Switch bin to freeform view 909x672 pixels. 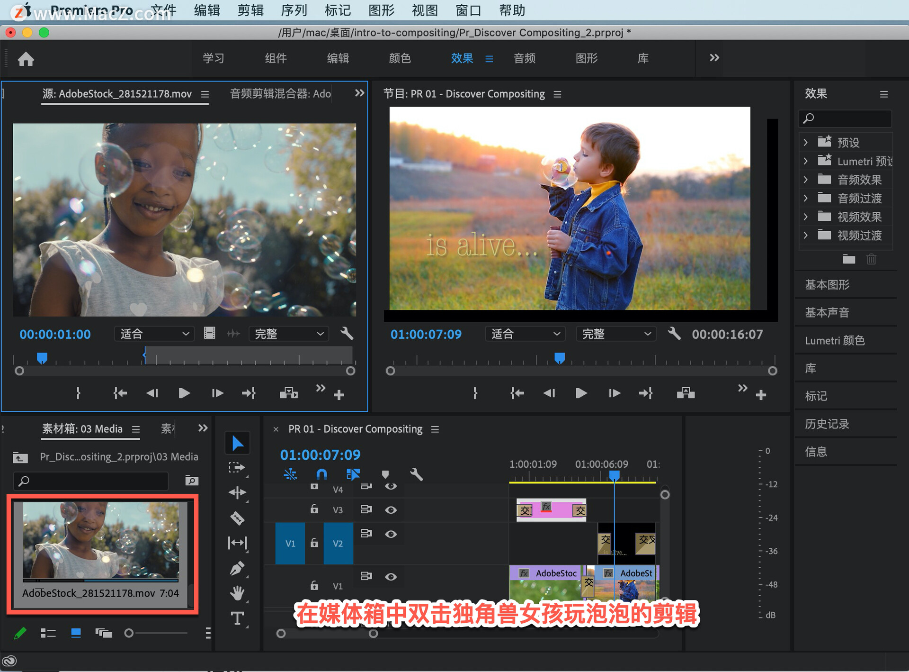point(104,633)
